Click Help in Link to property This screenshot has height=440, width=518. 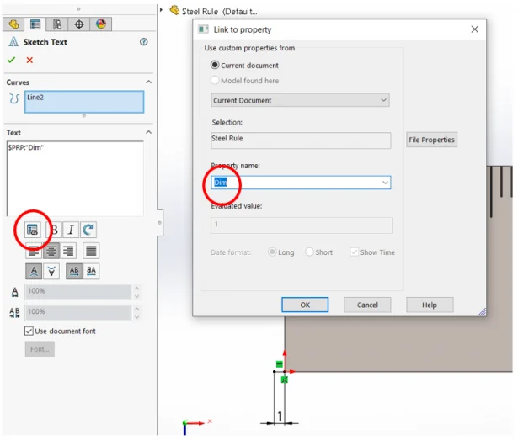click(x=430, y=305)
